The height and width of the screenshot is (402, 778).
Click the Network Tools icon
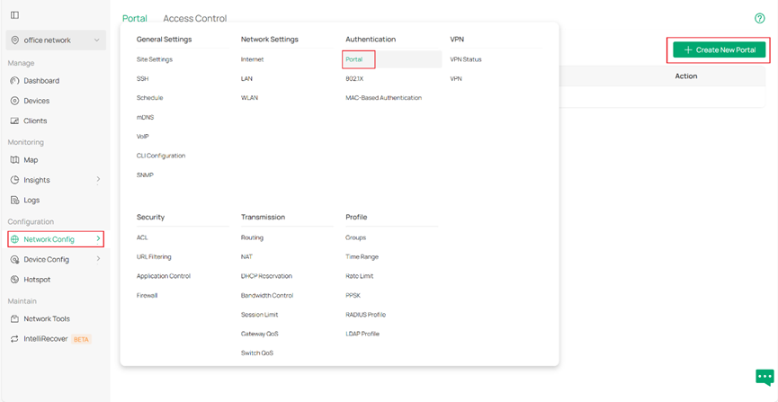point(14,318)
